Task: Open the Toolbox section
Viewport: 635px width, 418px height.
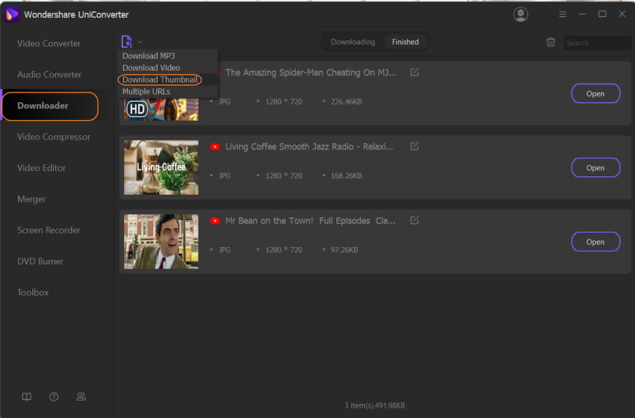Action: 33,293
